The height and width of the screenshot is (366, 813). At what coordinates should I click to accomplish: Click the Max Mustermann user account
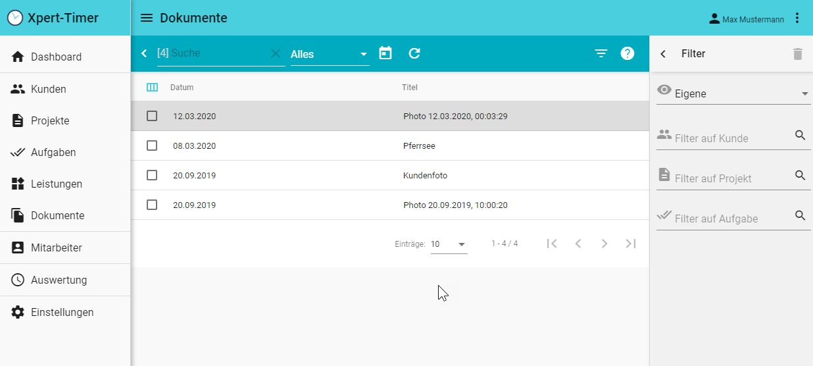pyautogui.click(x=746, y=19)
